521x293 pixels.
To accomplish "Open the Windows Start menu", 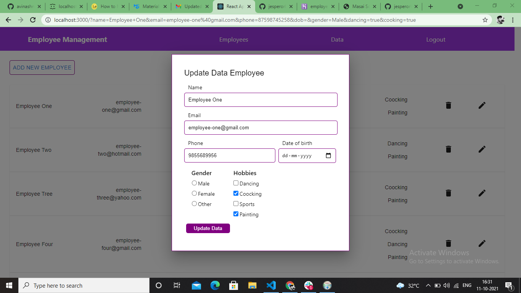I will (x=9, y=285).
